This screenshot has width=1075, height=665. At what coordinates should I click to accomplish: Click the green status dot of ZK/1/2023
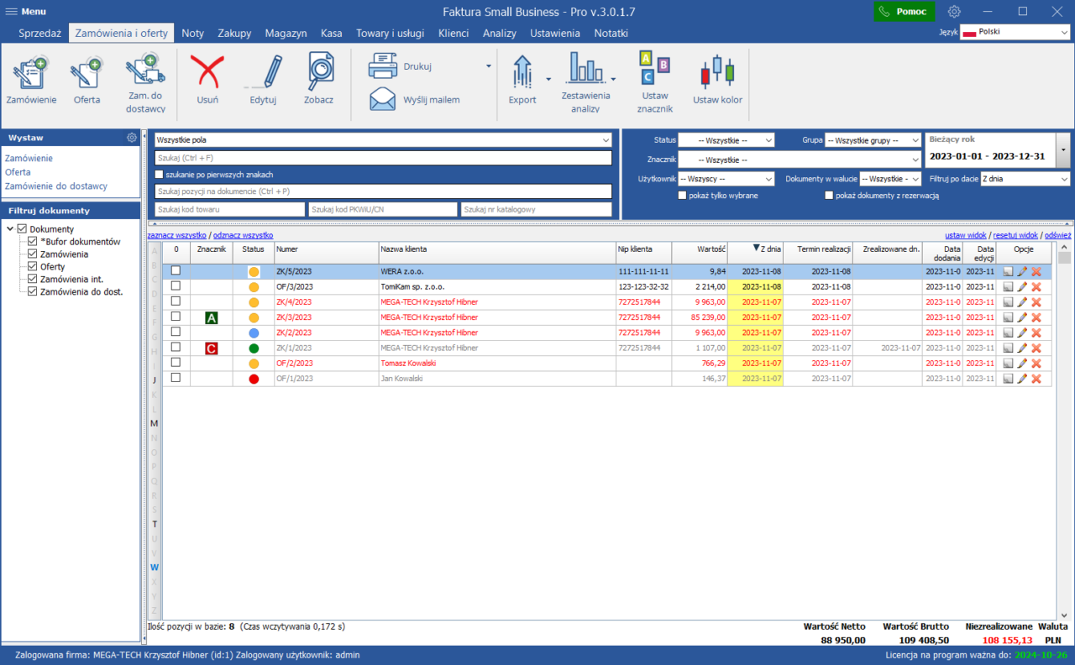click(x=254, y=348)
